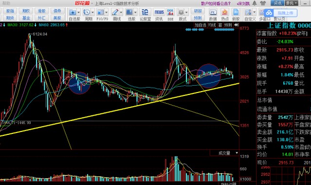Open the F10/F9 info icon
The height and width of the screenshot is (185, 311).
(x=100, y=12)
